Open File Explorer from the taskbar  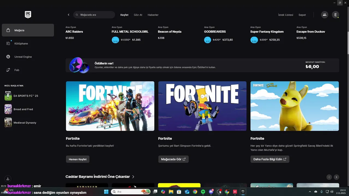(x=171, y=192)
